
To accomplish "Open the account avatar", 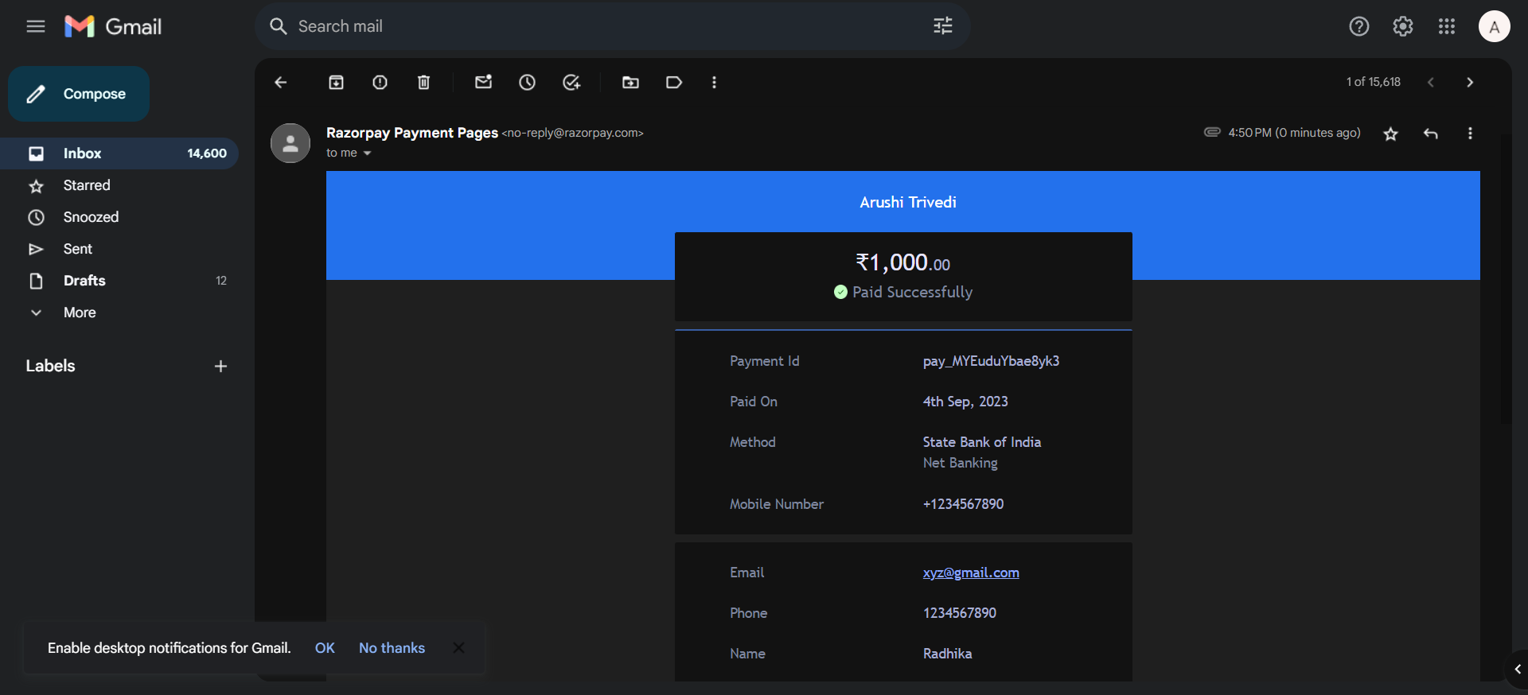I will pos(1495,26).
